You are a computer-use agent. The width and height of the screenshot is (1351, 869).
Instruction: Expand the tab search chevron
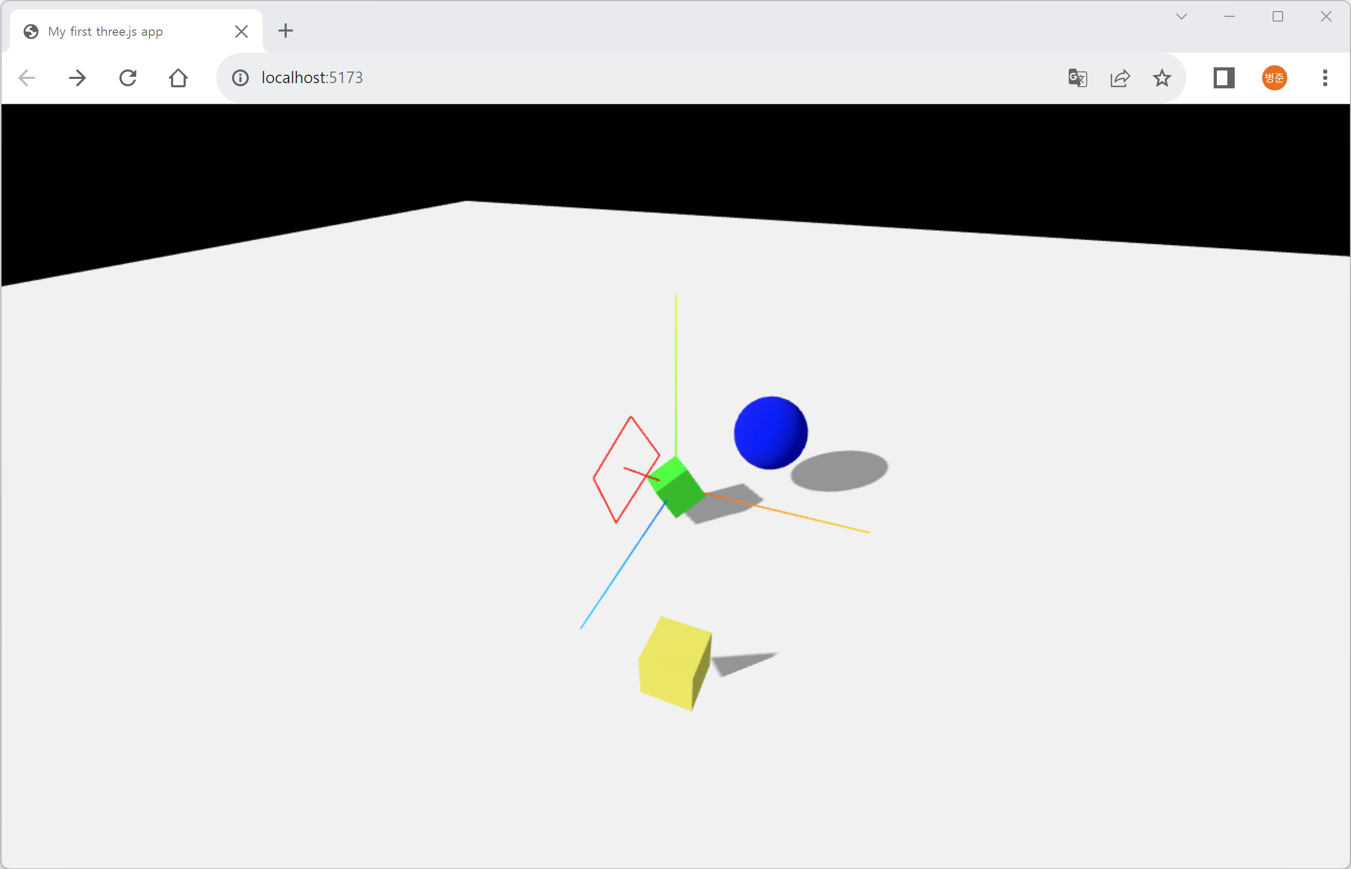[1181, 16]
